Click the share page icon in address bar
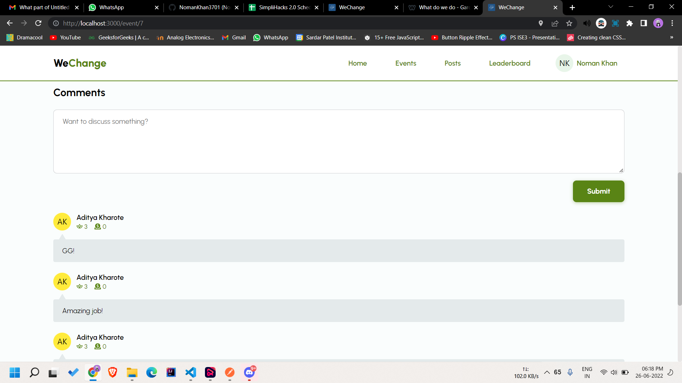The image size is (682, 383). pyautogui.click(x=555, y=23)
